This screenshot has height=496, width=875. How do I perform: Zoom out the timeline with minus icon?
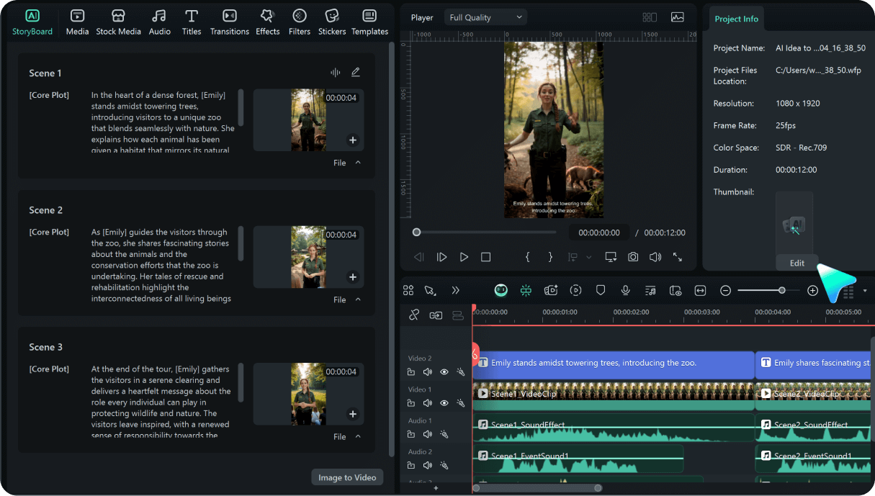click(x=725, y=290)
